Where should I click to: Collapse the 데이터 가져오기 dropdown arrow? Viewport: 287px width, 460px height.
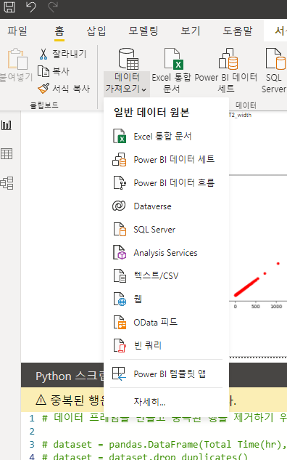[x=143, y=89]
